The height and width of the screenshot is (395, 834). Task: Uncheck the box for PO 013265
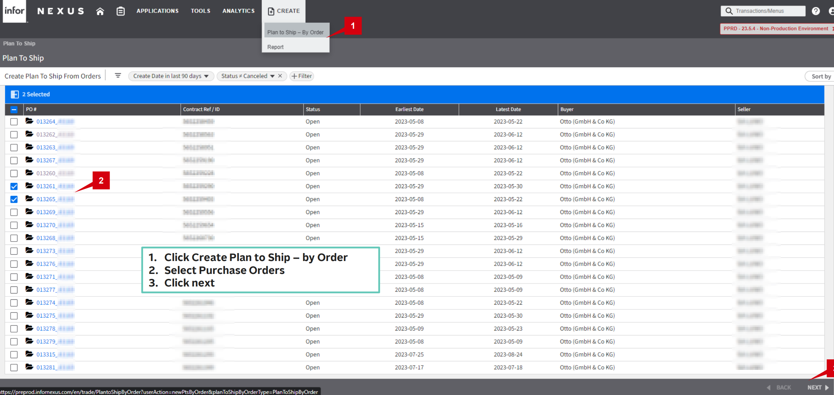[14, 199]
